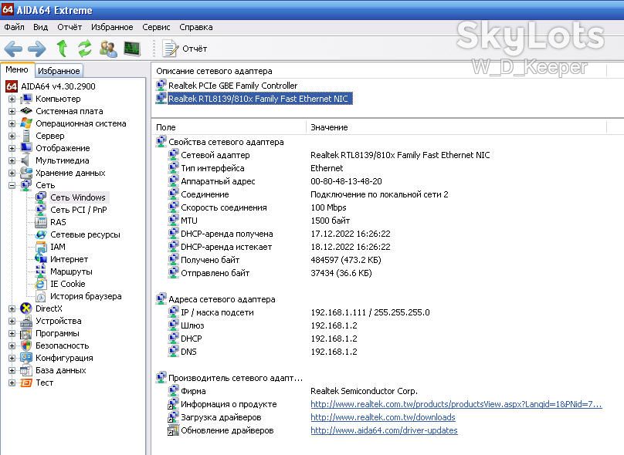Open the Сервис menu
The image size is (624, 455).
click(156, 27)
